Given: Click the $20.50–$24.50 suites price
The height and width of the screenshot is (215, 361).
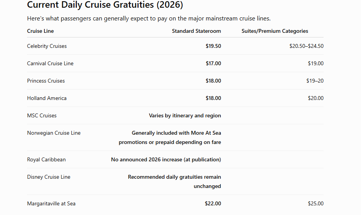Looking at the screenshot, I should (307, 46).
